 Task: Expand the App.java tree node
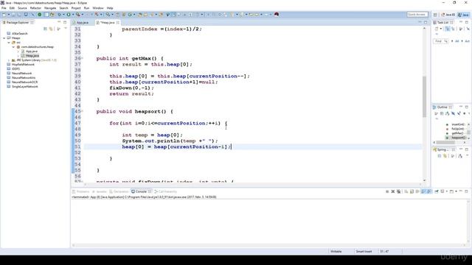[18, 52]
